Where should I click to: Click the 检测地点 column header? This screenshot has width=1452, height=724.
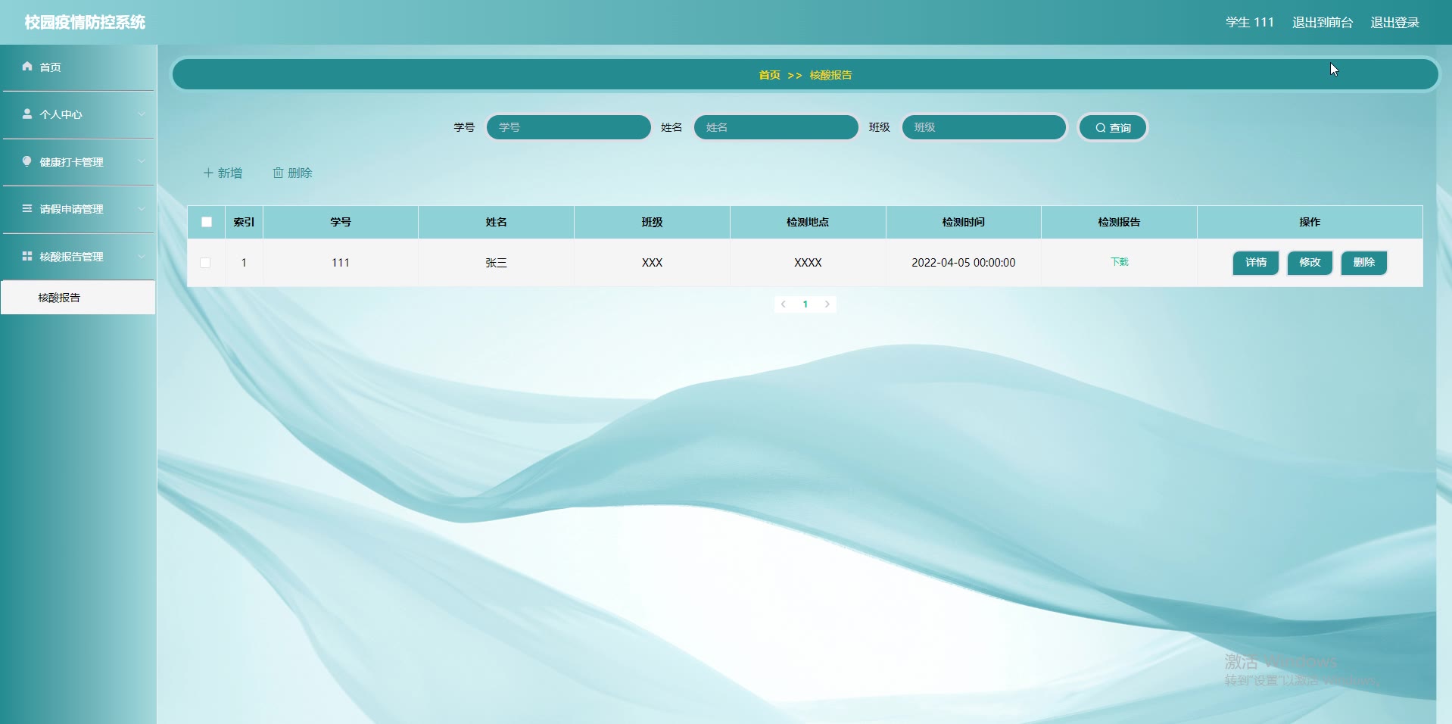pos(808,222)
